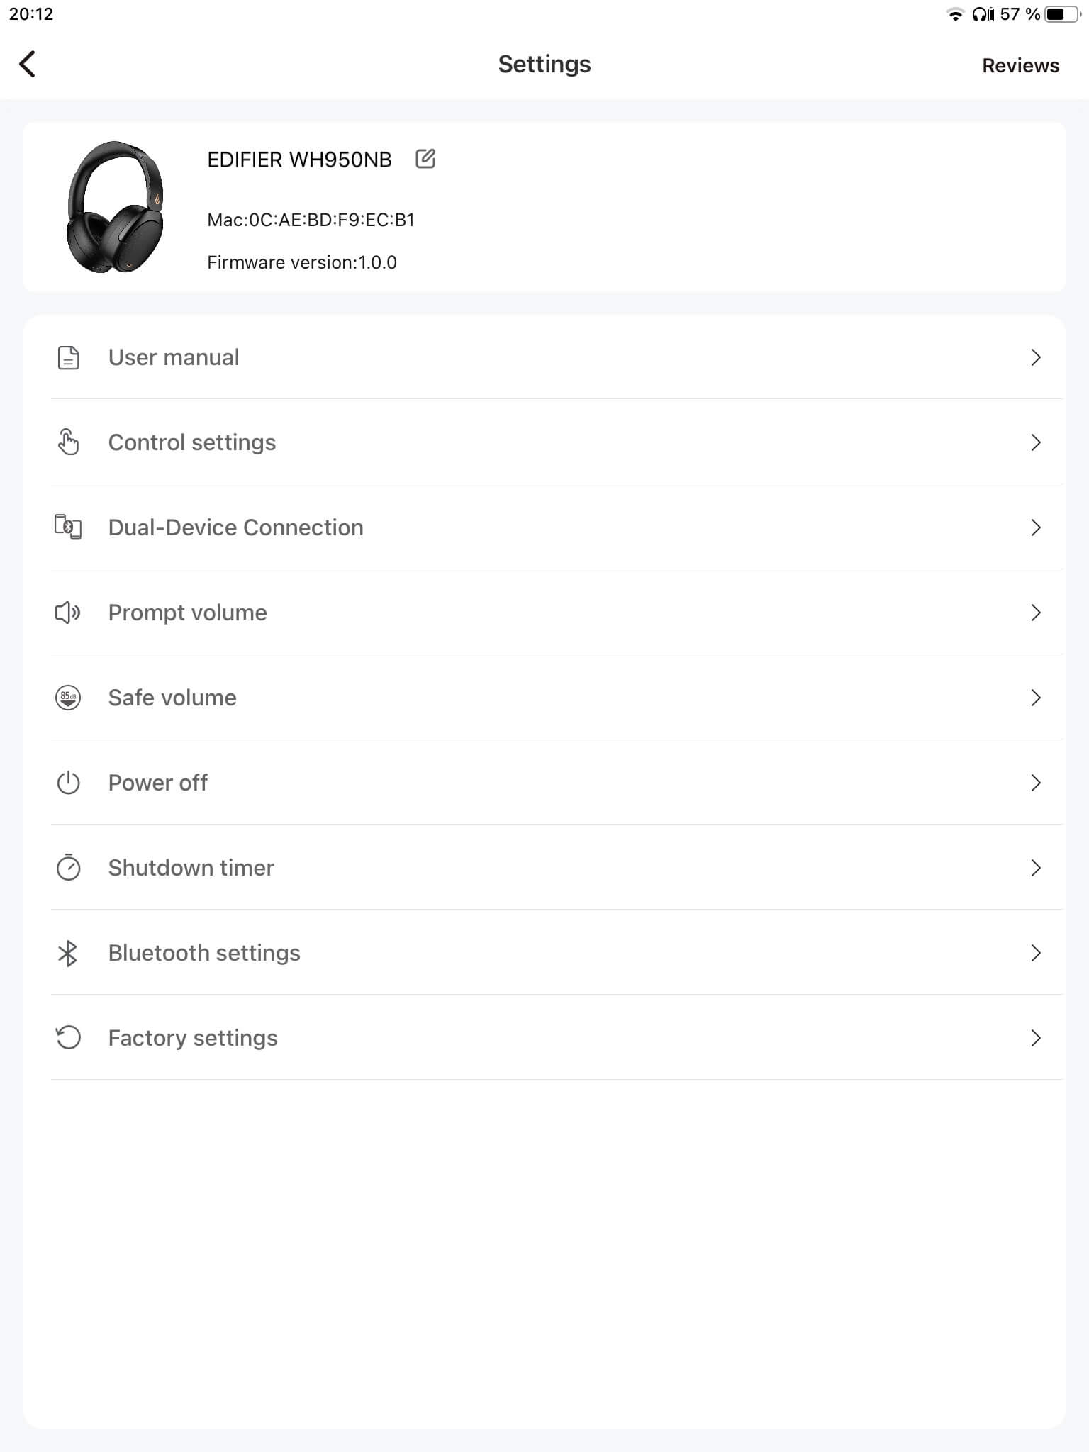Select the Factory settings label

click(193, 1038)
